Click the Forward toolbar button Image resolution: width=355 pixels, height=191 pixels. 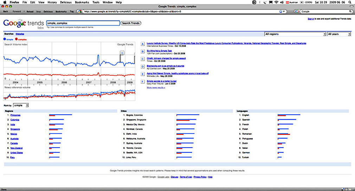(x=17, y=11)
